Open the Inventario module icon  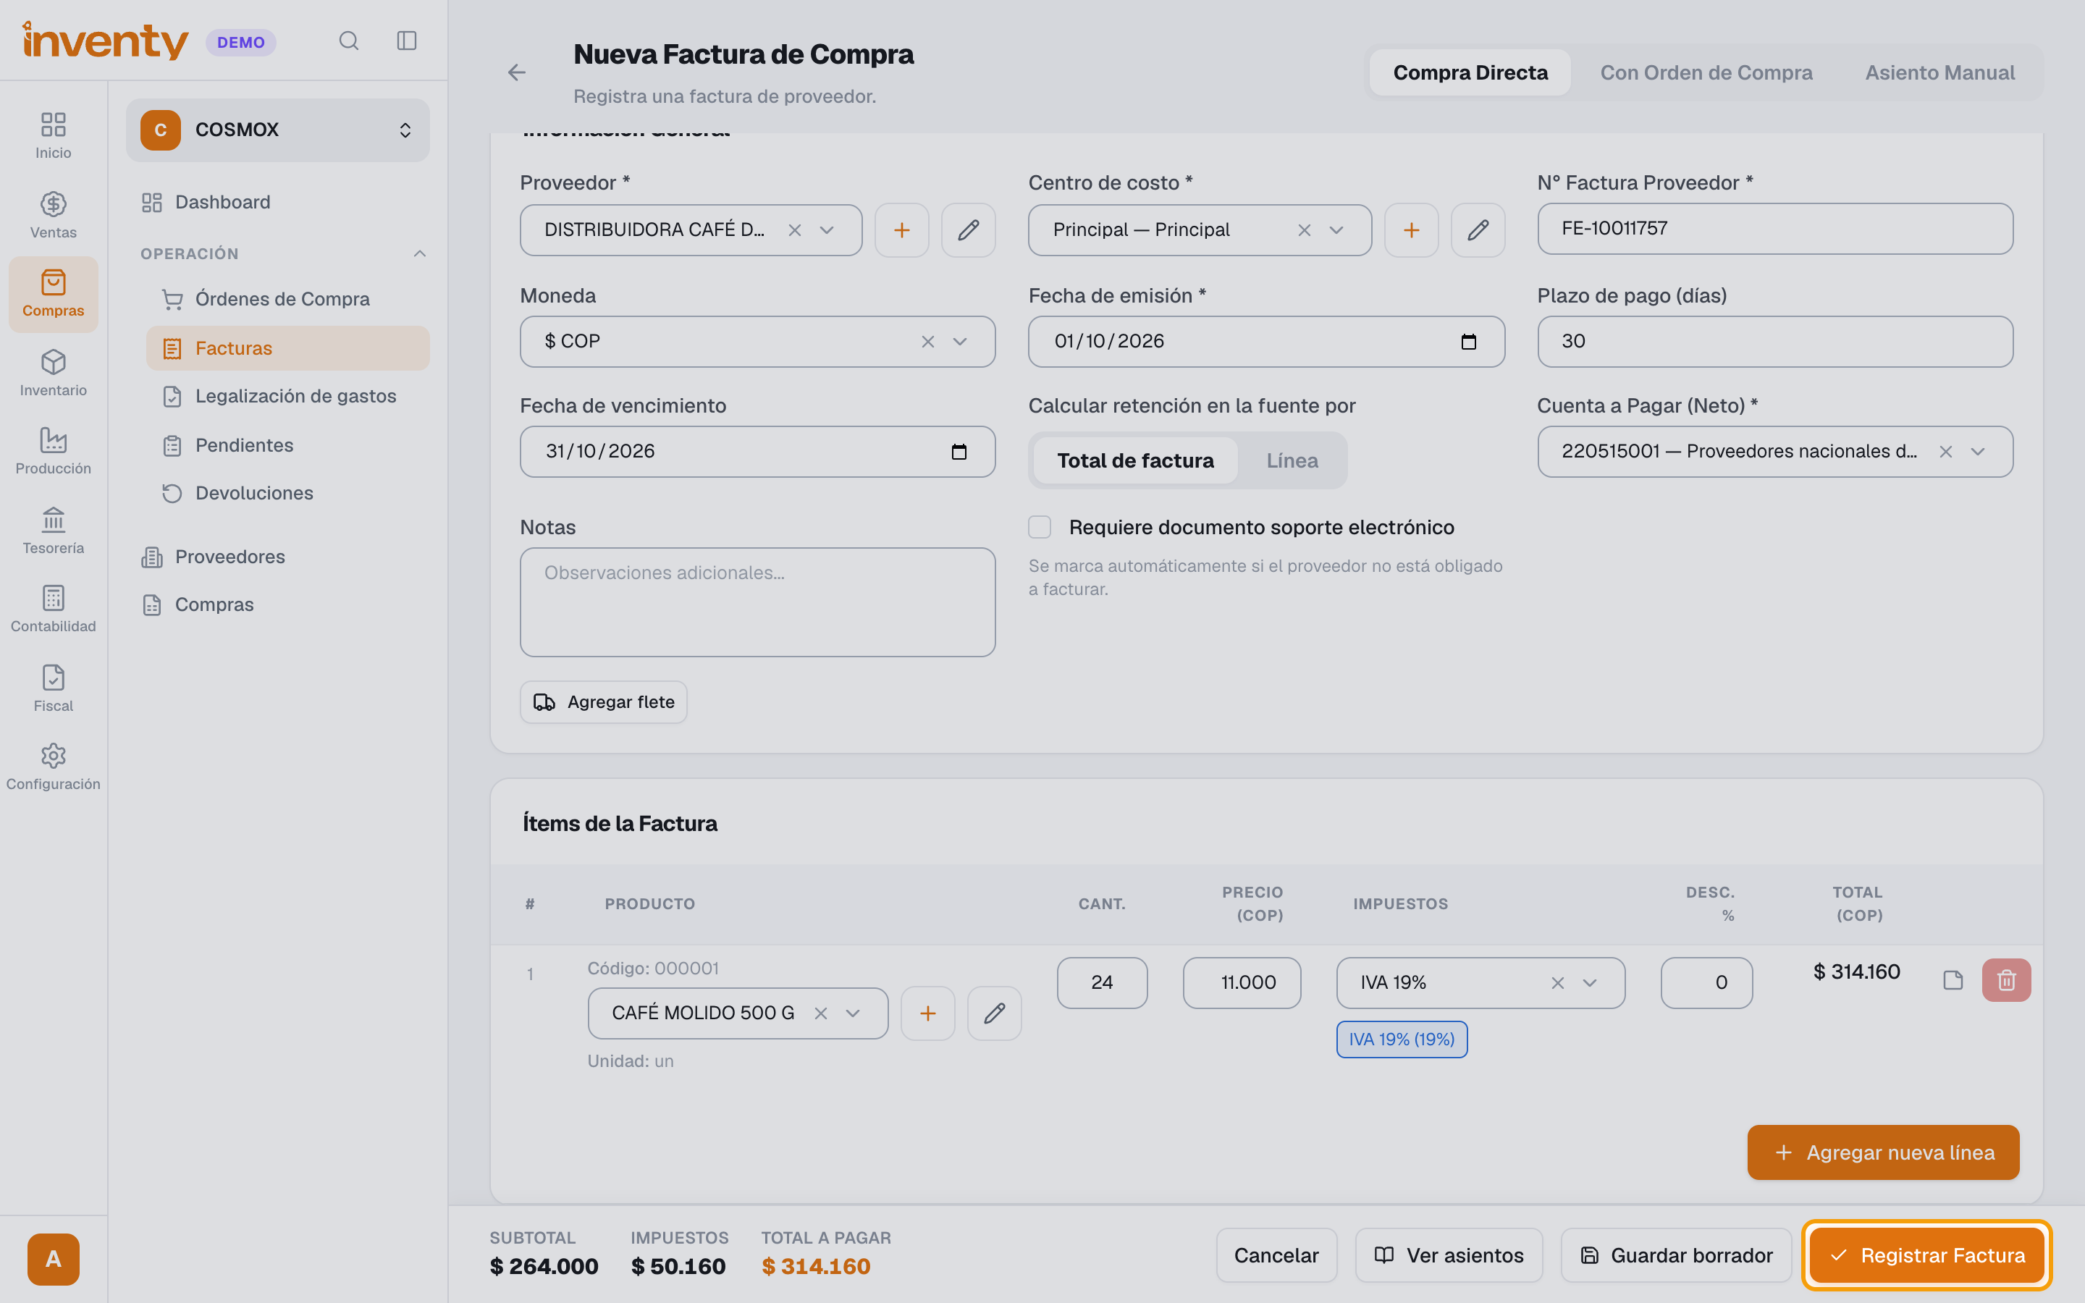pyautogui.click(x=54, y=372)
